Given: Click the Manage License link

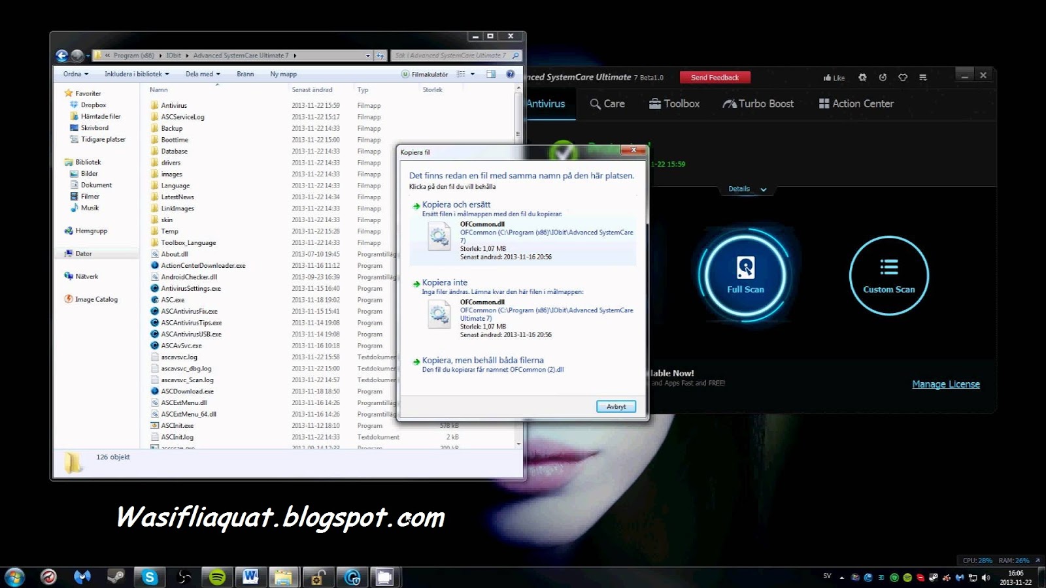Looking at the screenshot, I should point(946,384).
